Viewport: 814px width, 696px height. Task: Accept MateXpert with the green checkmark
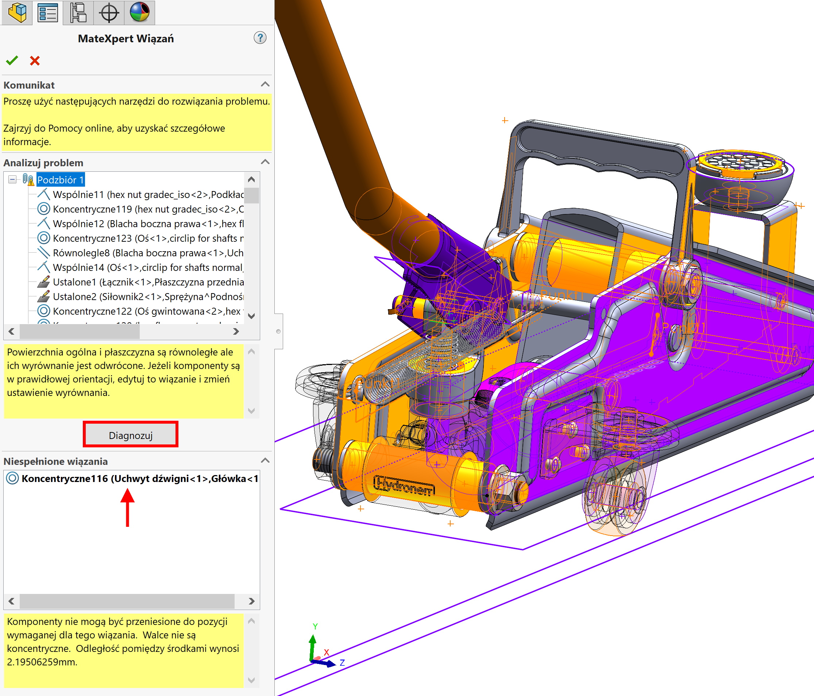[12, 61]
